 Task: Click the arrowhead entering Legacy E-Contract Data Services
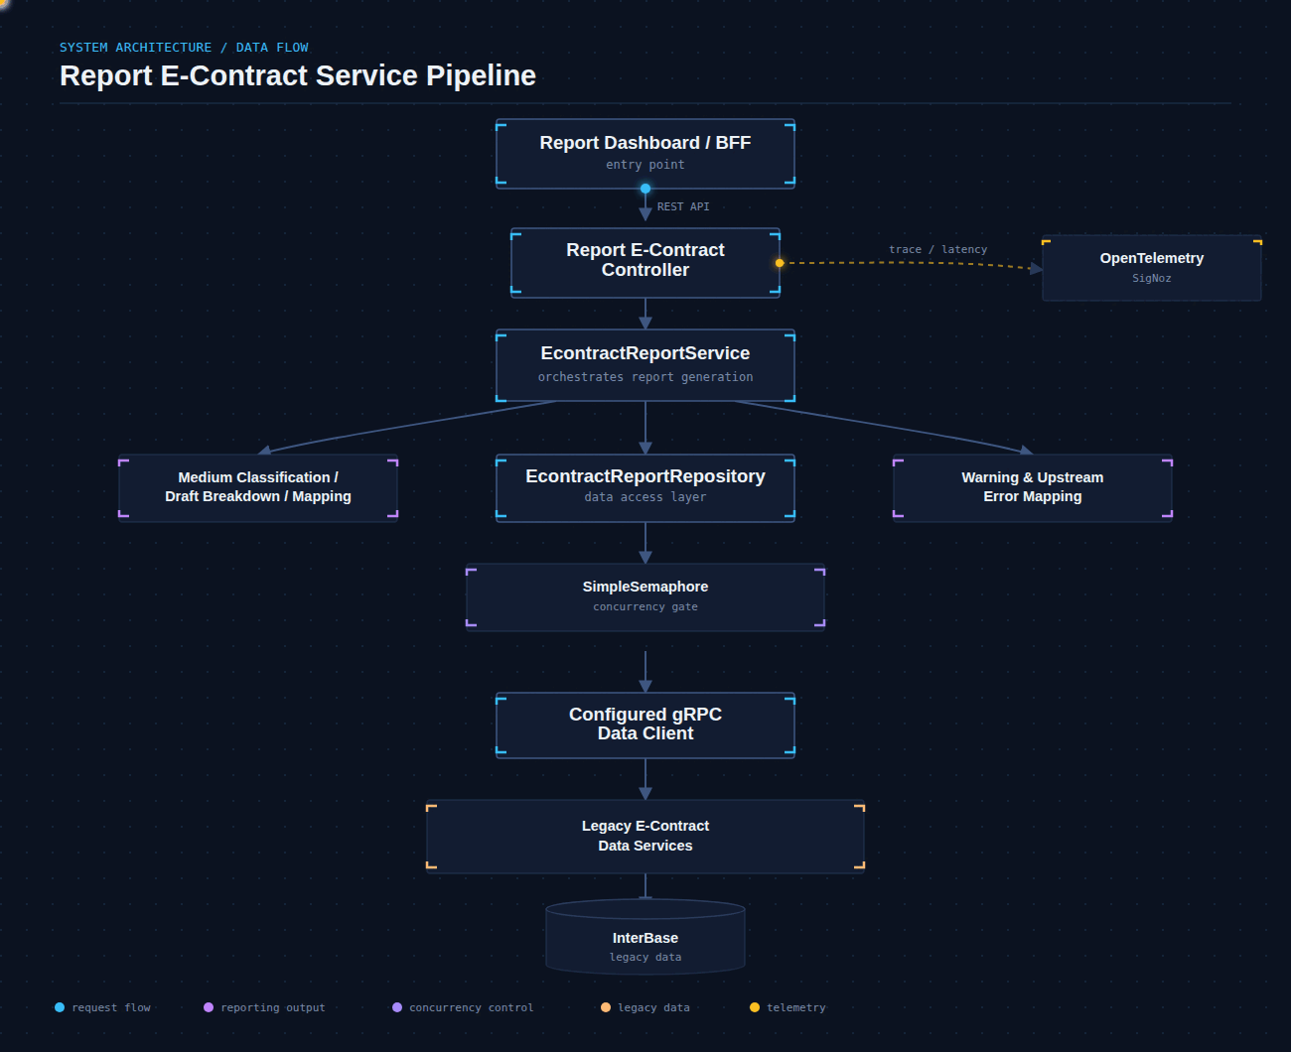tap(645, 794)
